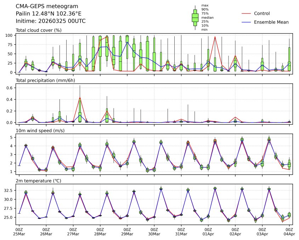Click the 00Z 04Apr x-axis date label

click(289, 232)
